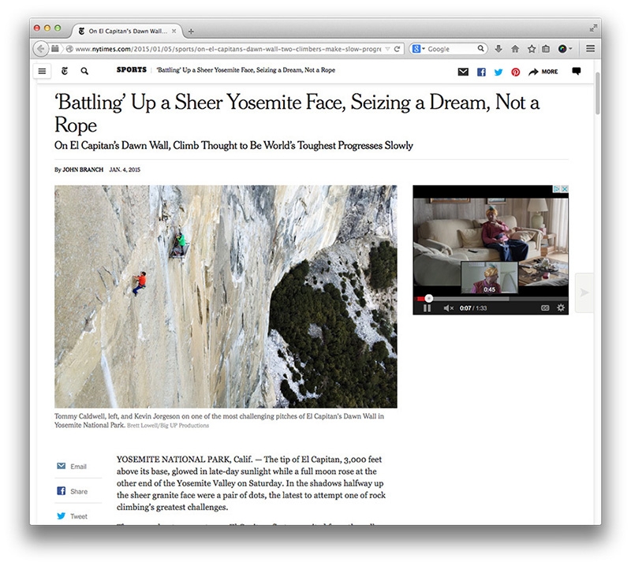Close the video ad with X icon
Screen dimensions: 631x566
point(565,188)
